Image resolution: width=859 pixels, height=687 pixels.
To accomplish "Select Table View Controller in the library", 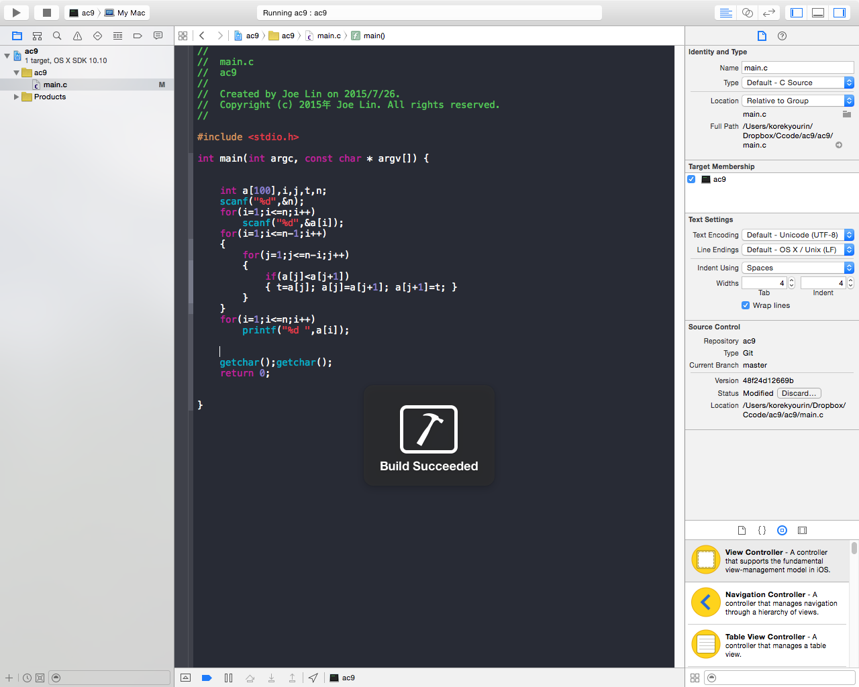I will point(767,645).
